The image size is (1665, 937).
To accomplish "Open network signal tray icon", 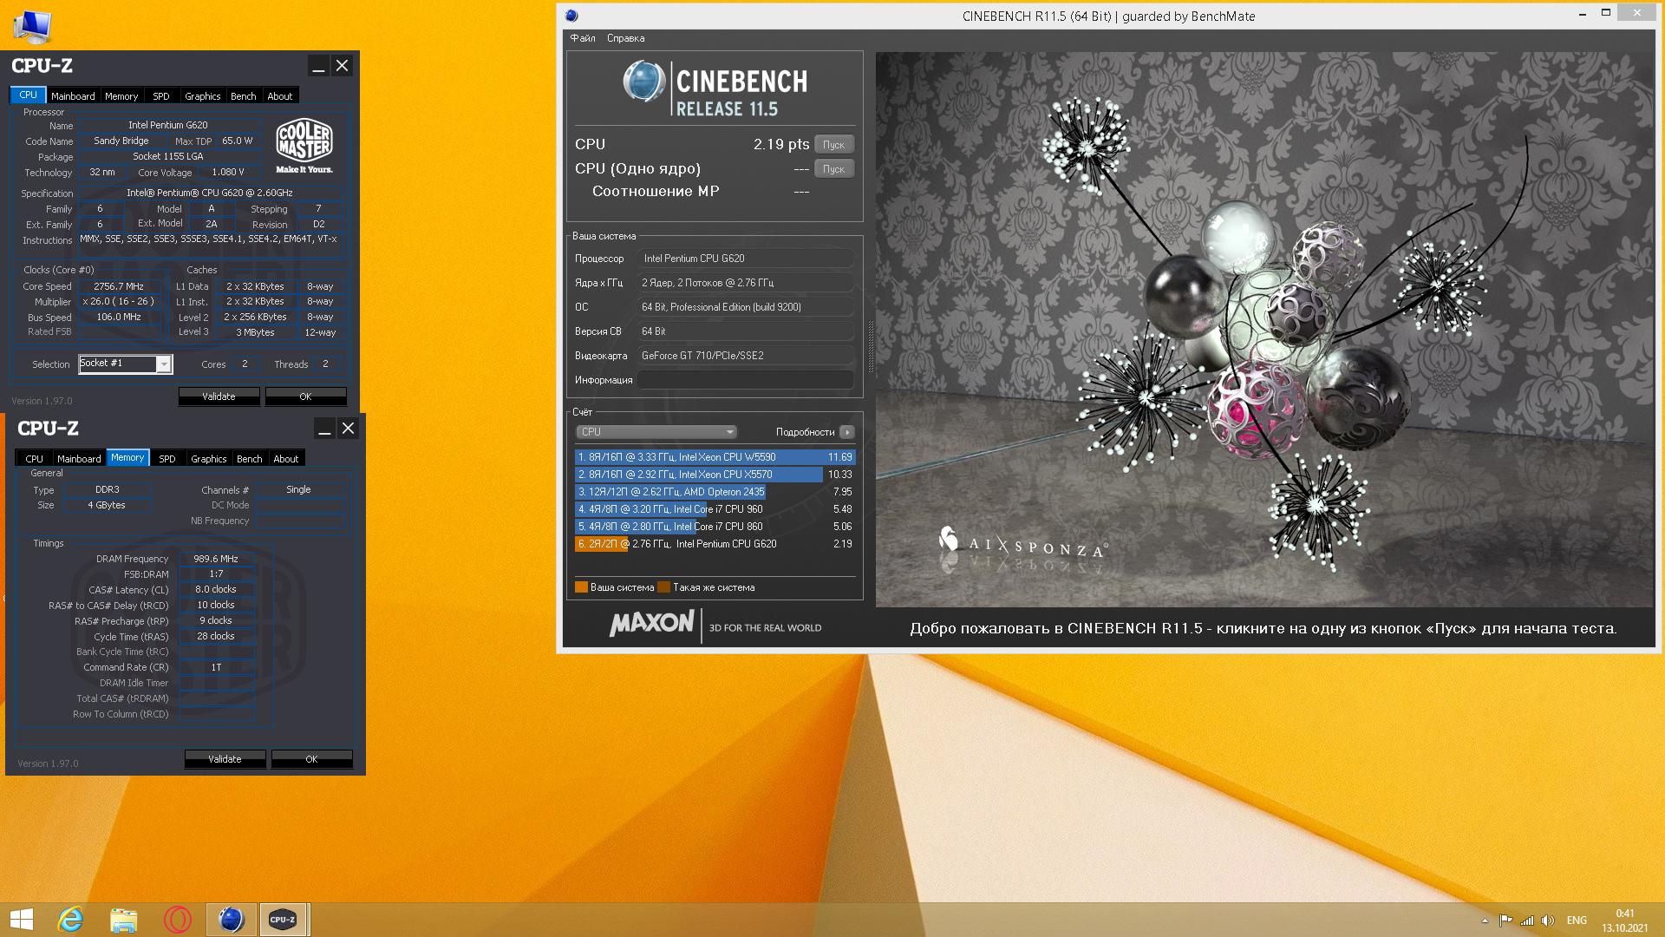I will 1527,921.
